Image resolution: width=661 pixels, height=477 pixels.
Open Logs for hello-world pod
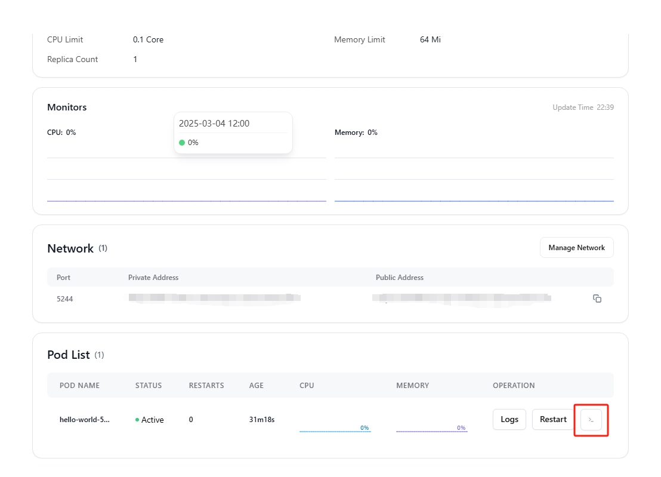(x=509, y=419)
